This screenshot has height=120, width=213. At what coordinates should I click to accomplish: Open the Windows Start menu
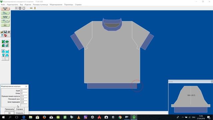pos(3,117)
